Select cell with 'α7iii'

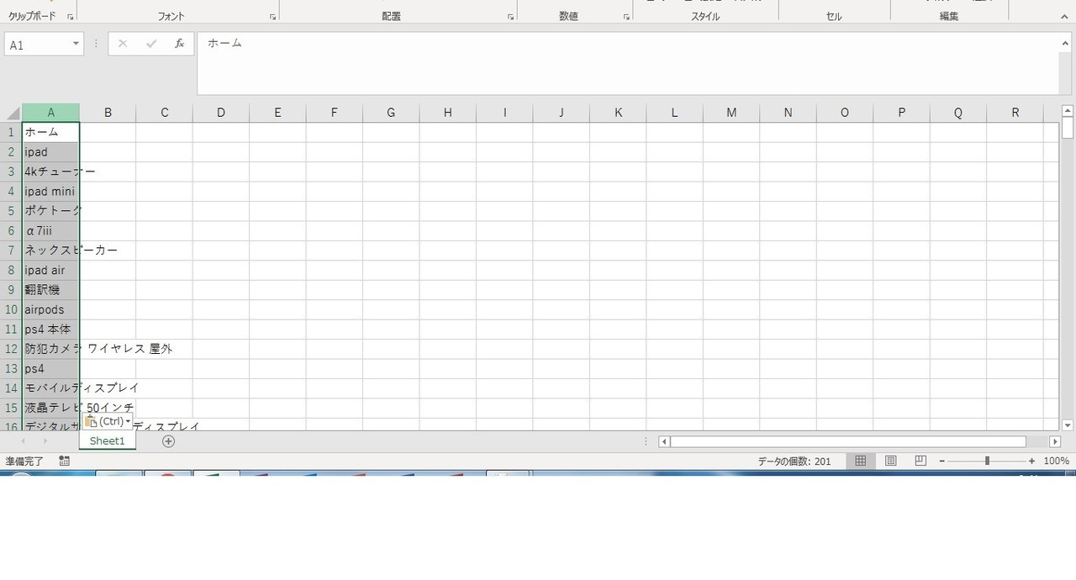tap(50, 230)
